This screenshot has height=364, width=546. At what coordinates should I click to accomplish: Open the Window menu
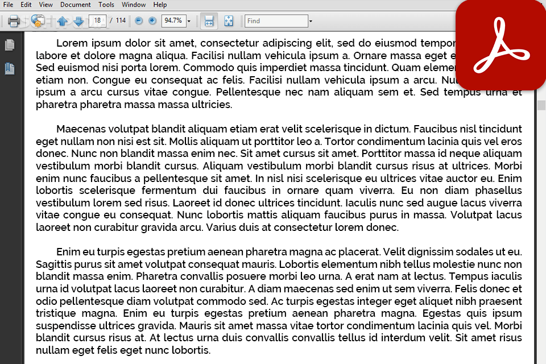134,5
